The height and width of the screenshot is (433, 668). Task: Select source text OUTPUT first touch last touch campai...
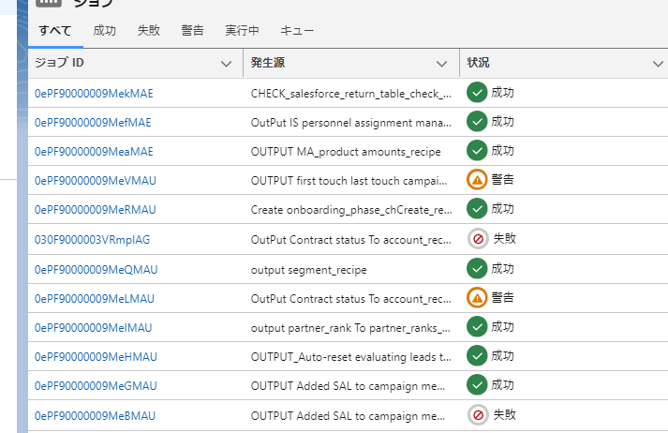click(349, 181)
